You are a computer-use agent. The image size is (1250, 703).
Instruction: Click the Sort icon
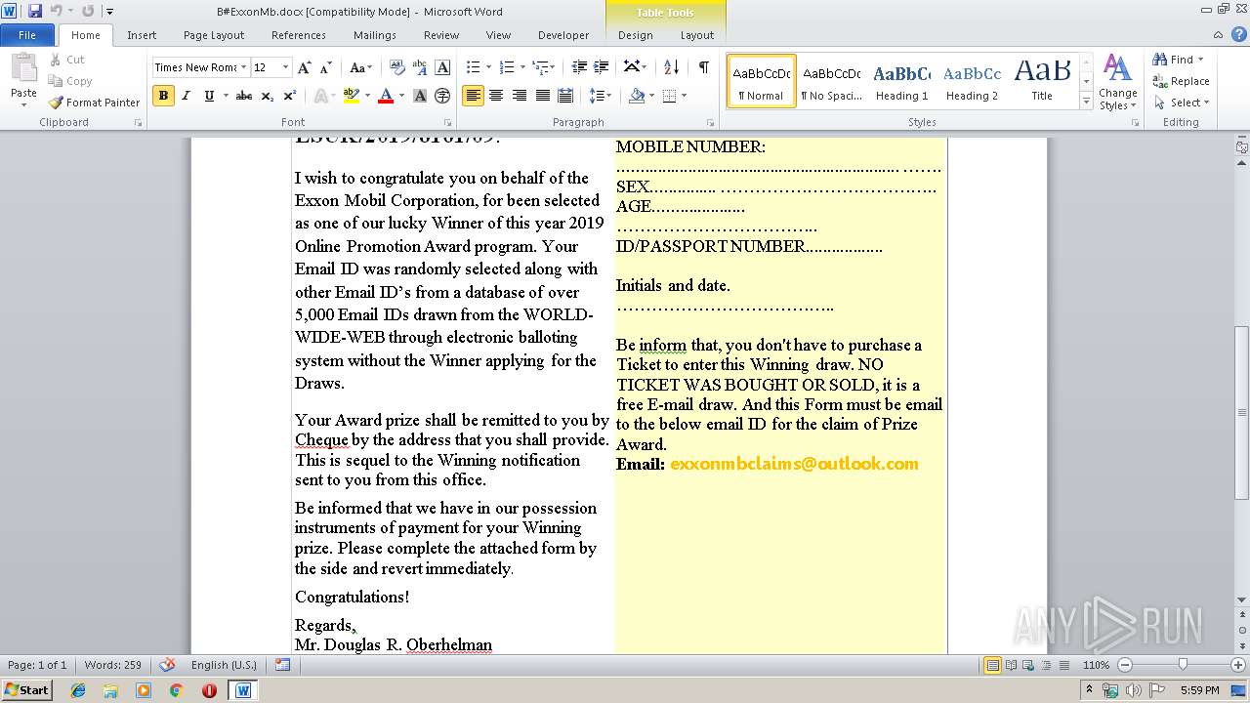point(671,67)
